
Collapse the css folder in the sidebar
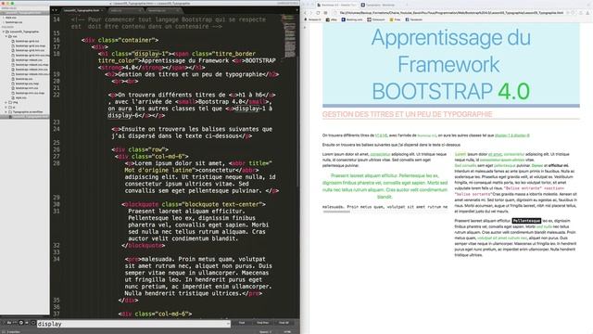(x=6, y=36)
